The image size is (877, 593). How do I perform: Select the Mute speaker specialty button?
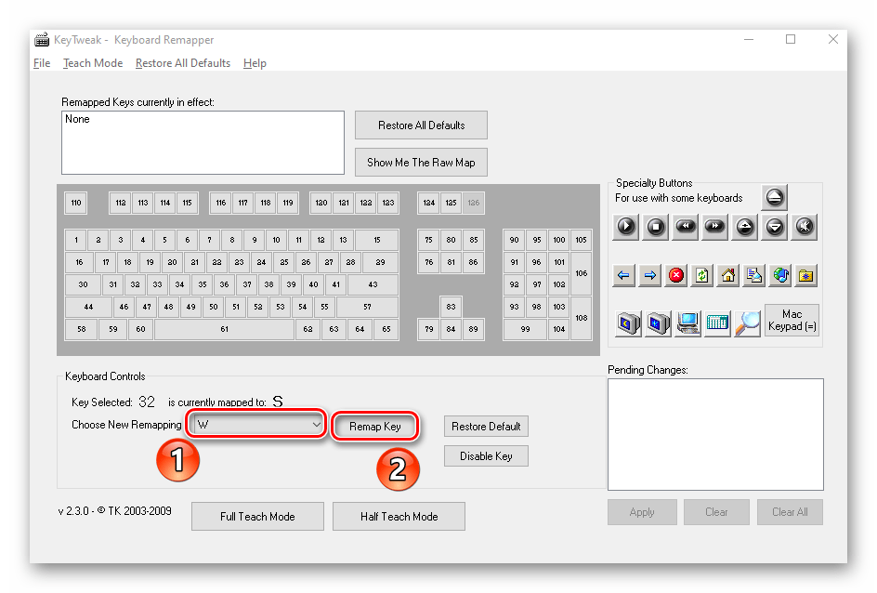point(805,226)
